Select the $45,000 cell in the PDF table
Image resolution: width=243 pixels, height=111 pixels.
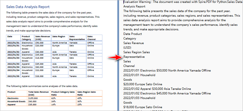tap(43, 55)
